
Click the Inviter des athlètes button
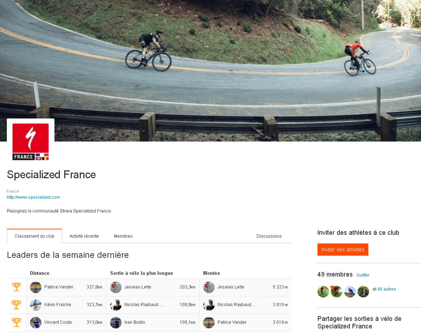[343, 250]
